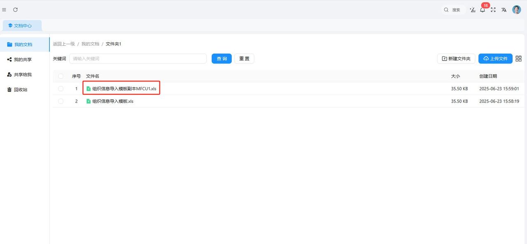Check row 1 checkbox for 副本MFCU1 file
Image resolution: width=527 pixels, height=244 pixels.
tap(61, 89)
